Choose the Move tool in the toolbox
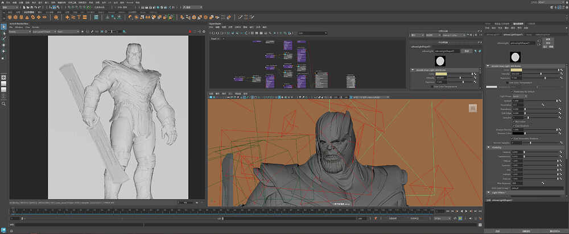Viewport: 569px width, 234px height. click(3, 44)
